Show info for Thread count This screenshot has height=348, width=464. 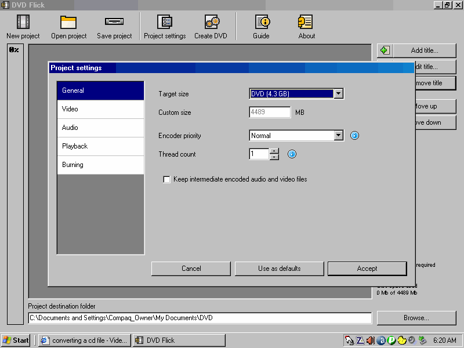[x=292, y=154]
